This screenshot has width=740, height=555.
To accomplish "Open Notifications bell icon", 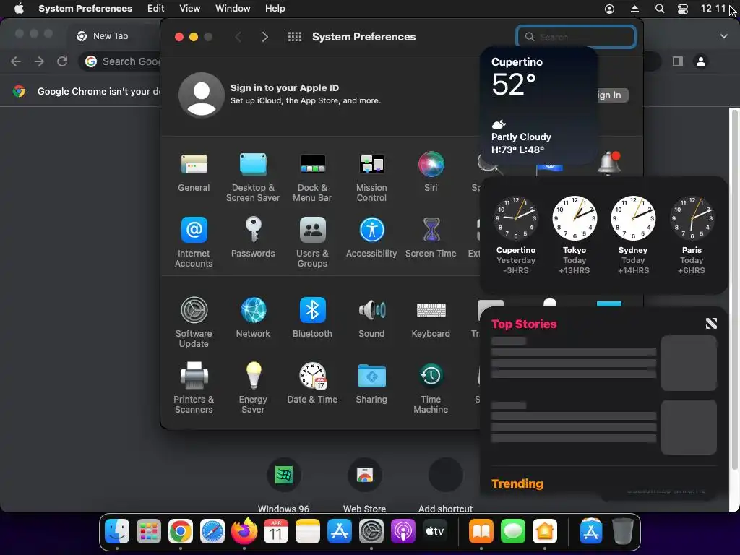I will 609,163.
